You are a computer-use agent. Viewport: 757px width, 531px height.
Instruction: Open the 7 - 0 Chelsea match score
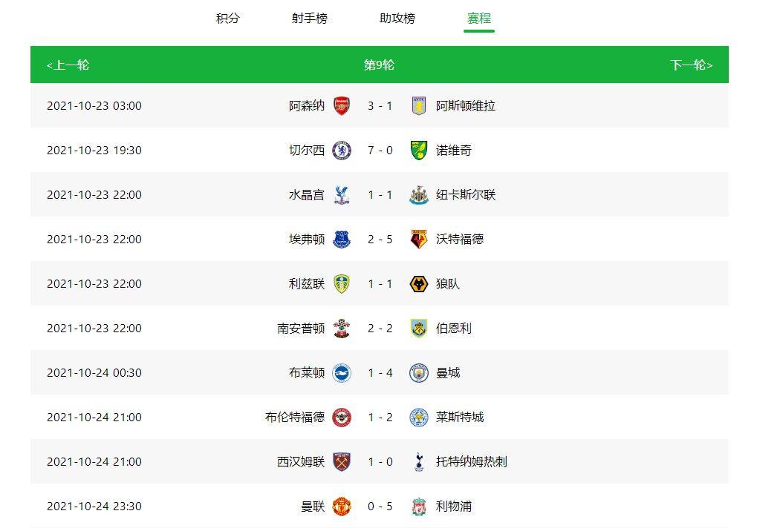click(380, 151)
